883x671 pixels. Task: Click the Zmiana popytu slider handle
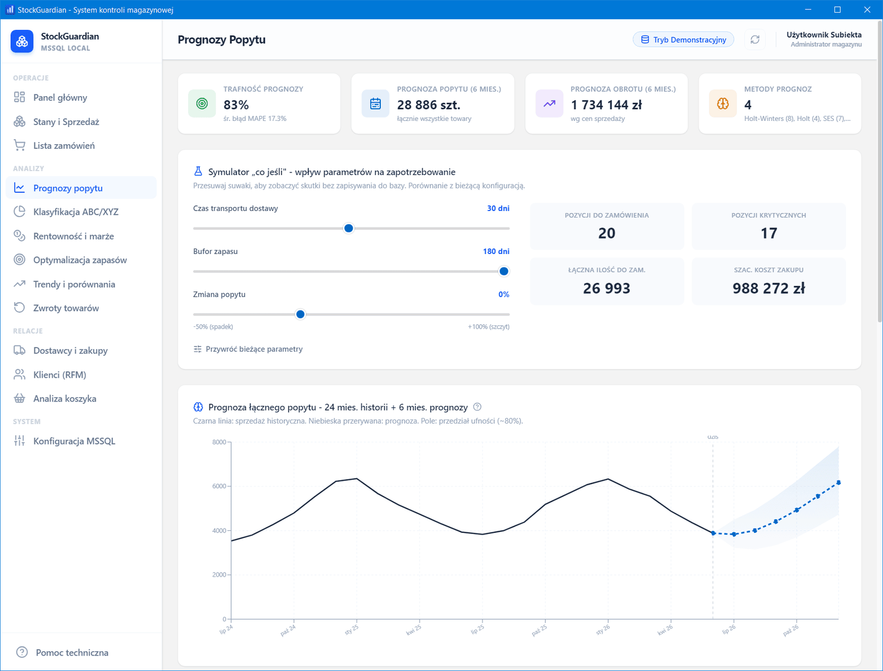pyautogui.click(x=300, y=314)
